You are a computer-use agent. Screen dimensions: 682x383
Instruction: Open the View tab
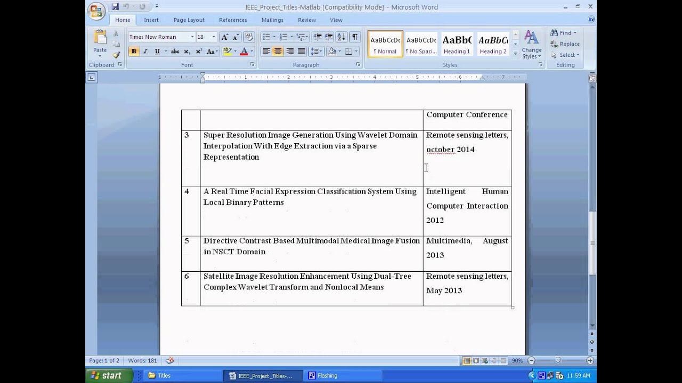336,20
